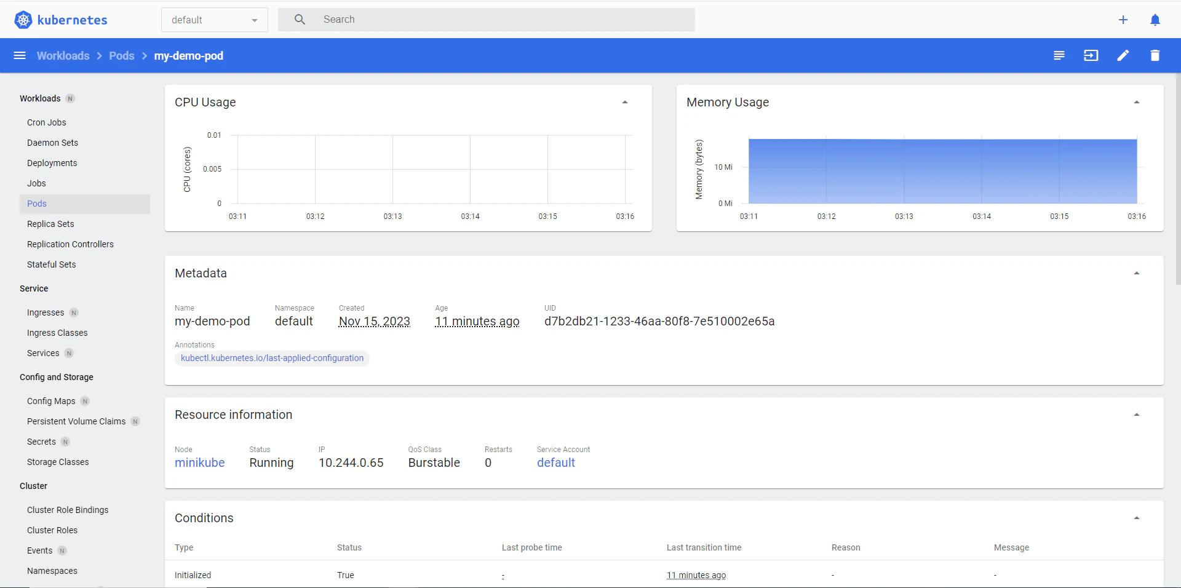Delete the my-demo-pod
Image resolution: width=1181 pixels, height=588 pixels.
pos(1155,55)
